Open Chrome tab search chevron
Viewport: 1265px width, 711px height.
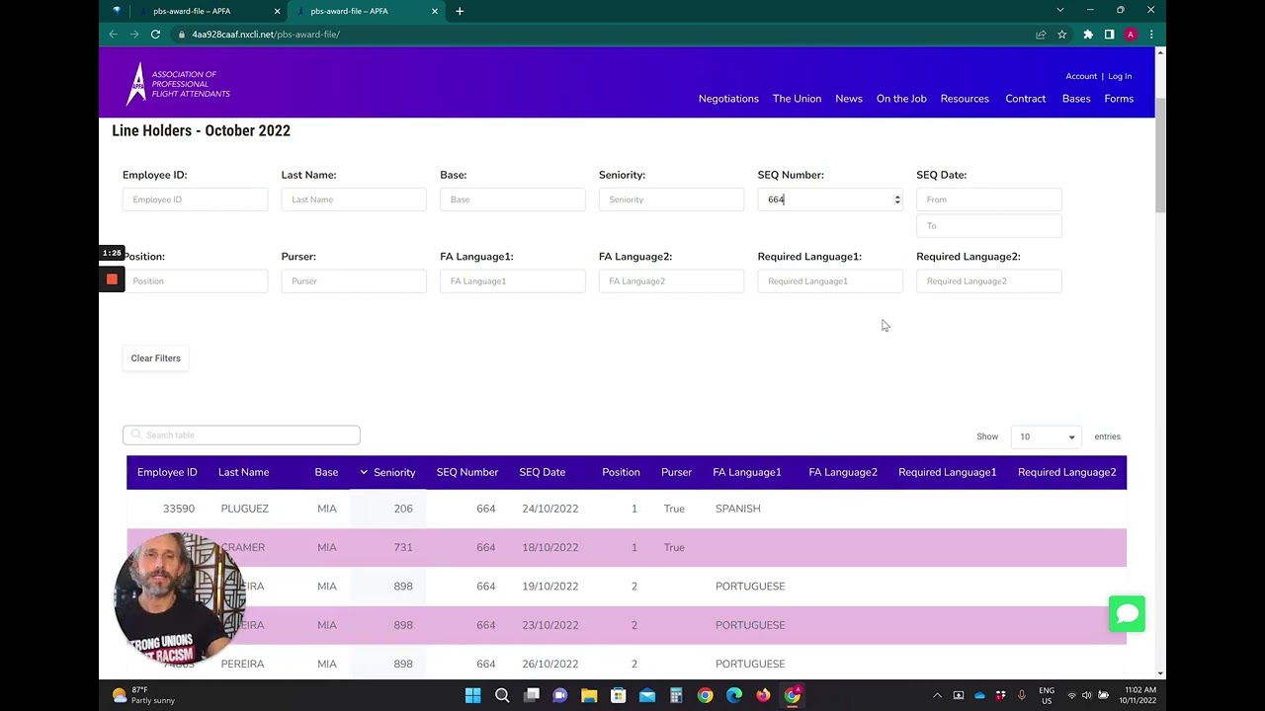coord(1059,11)
